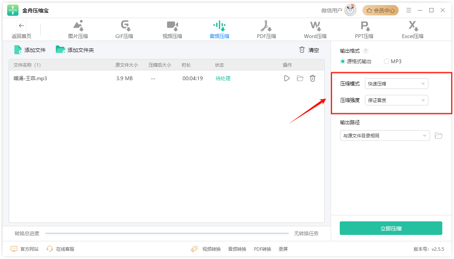Click the back arrow to return home

21,26
